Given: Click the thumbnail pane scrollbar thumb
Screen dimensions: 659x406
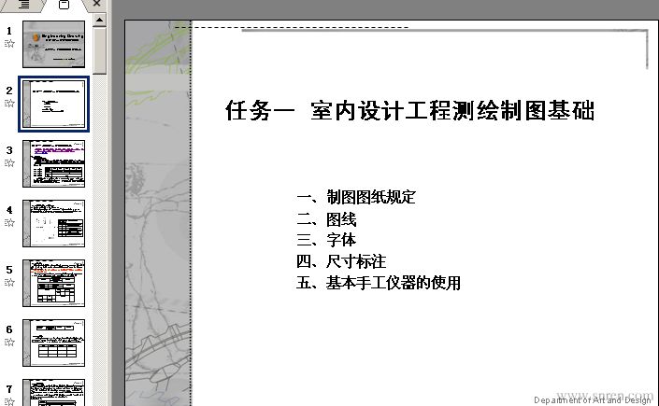Looking at the screenshot, I should pos(100,50).
